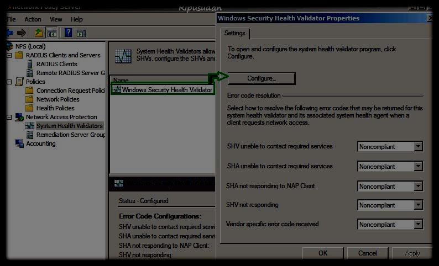Select System Health Validators tree item
The height and width of the screenshot is (266, 439).
[70, 126]
